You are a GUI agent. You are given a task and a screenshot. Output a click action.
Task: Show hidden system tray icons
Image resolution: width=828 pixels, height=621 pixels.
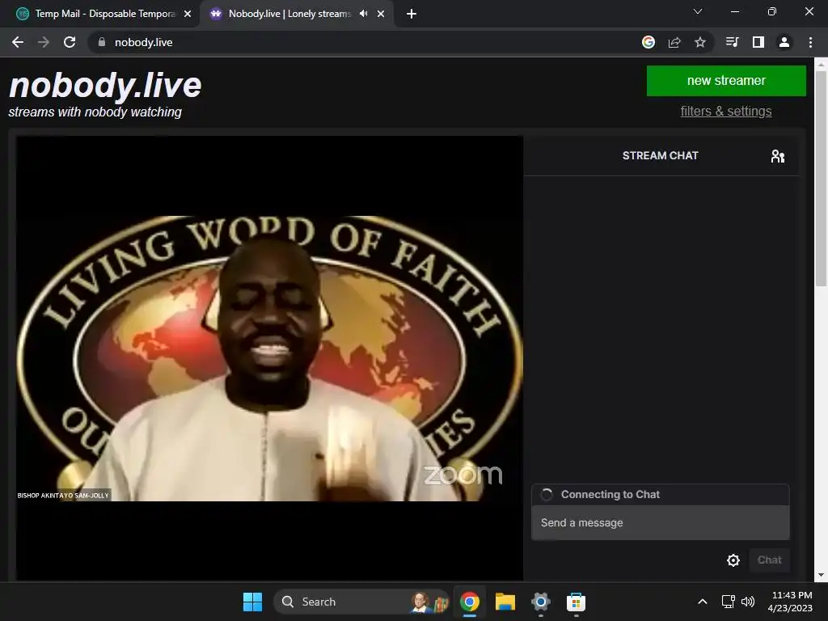tap(703, 602)
